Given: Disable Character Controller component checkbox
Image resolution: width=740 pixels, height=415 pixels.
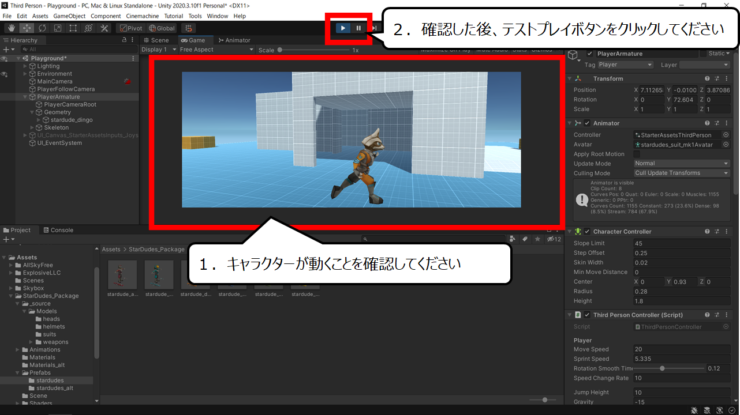Looking at the screenshot, I should (x=587, y=231).
